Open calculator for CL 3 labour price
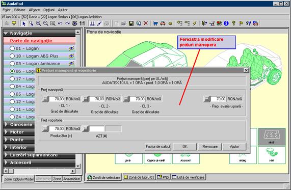 (126, 99)
